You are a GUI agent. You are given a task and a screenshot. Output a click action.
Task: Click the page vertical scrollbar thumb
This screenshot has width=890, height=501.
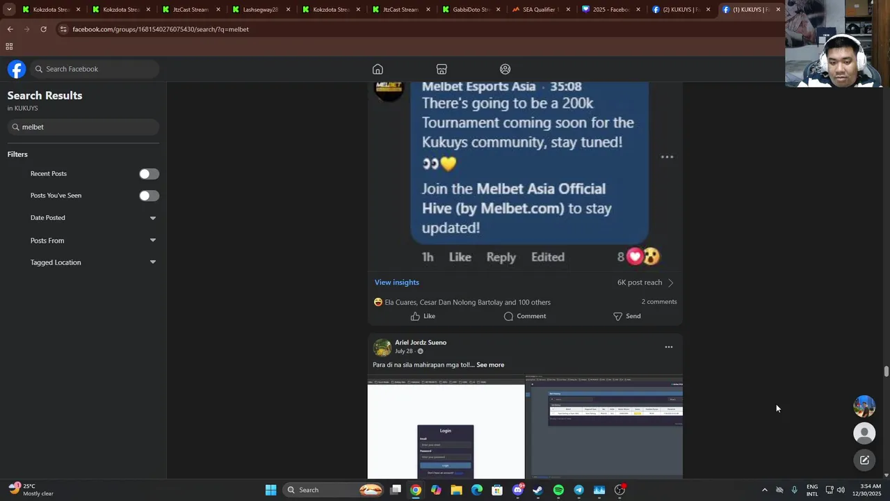pyautogui.click(x=887, y=371)
